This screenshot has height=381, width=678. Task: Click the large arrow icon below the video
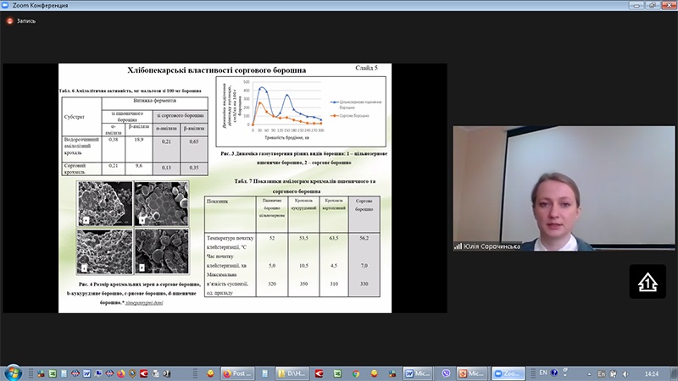tap(647, 280)
